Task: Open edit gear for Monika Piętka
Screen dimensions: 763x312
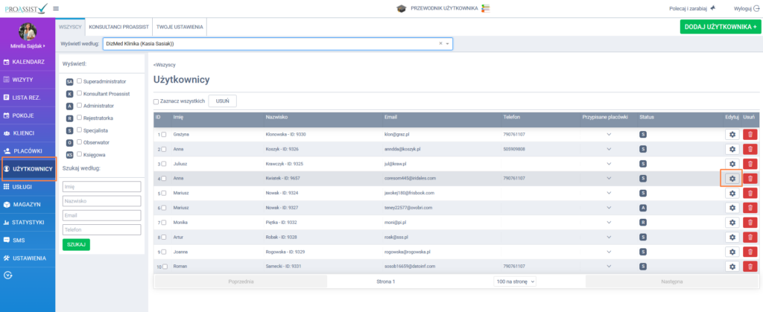Action: coord(732,222)
